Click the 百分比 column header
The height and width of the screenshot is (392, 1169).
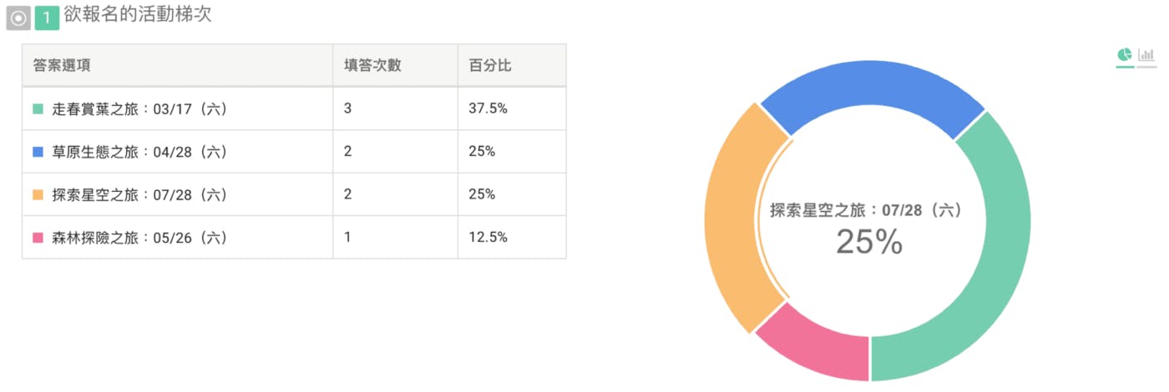pyautogui.click(x=489, y=65)
